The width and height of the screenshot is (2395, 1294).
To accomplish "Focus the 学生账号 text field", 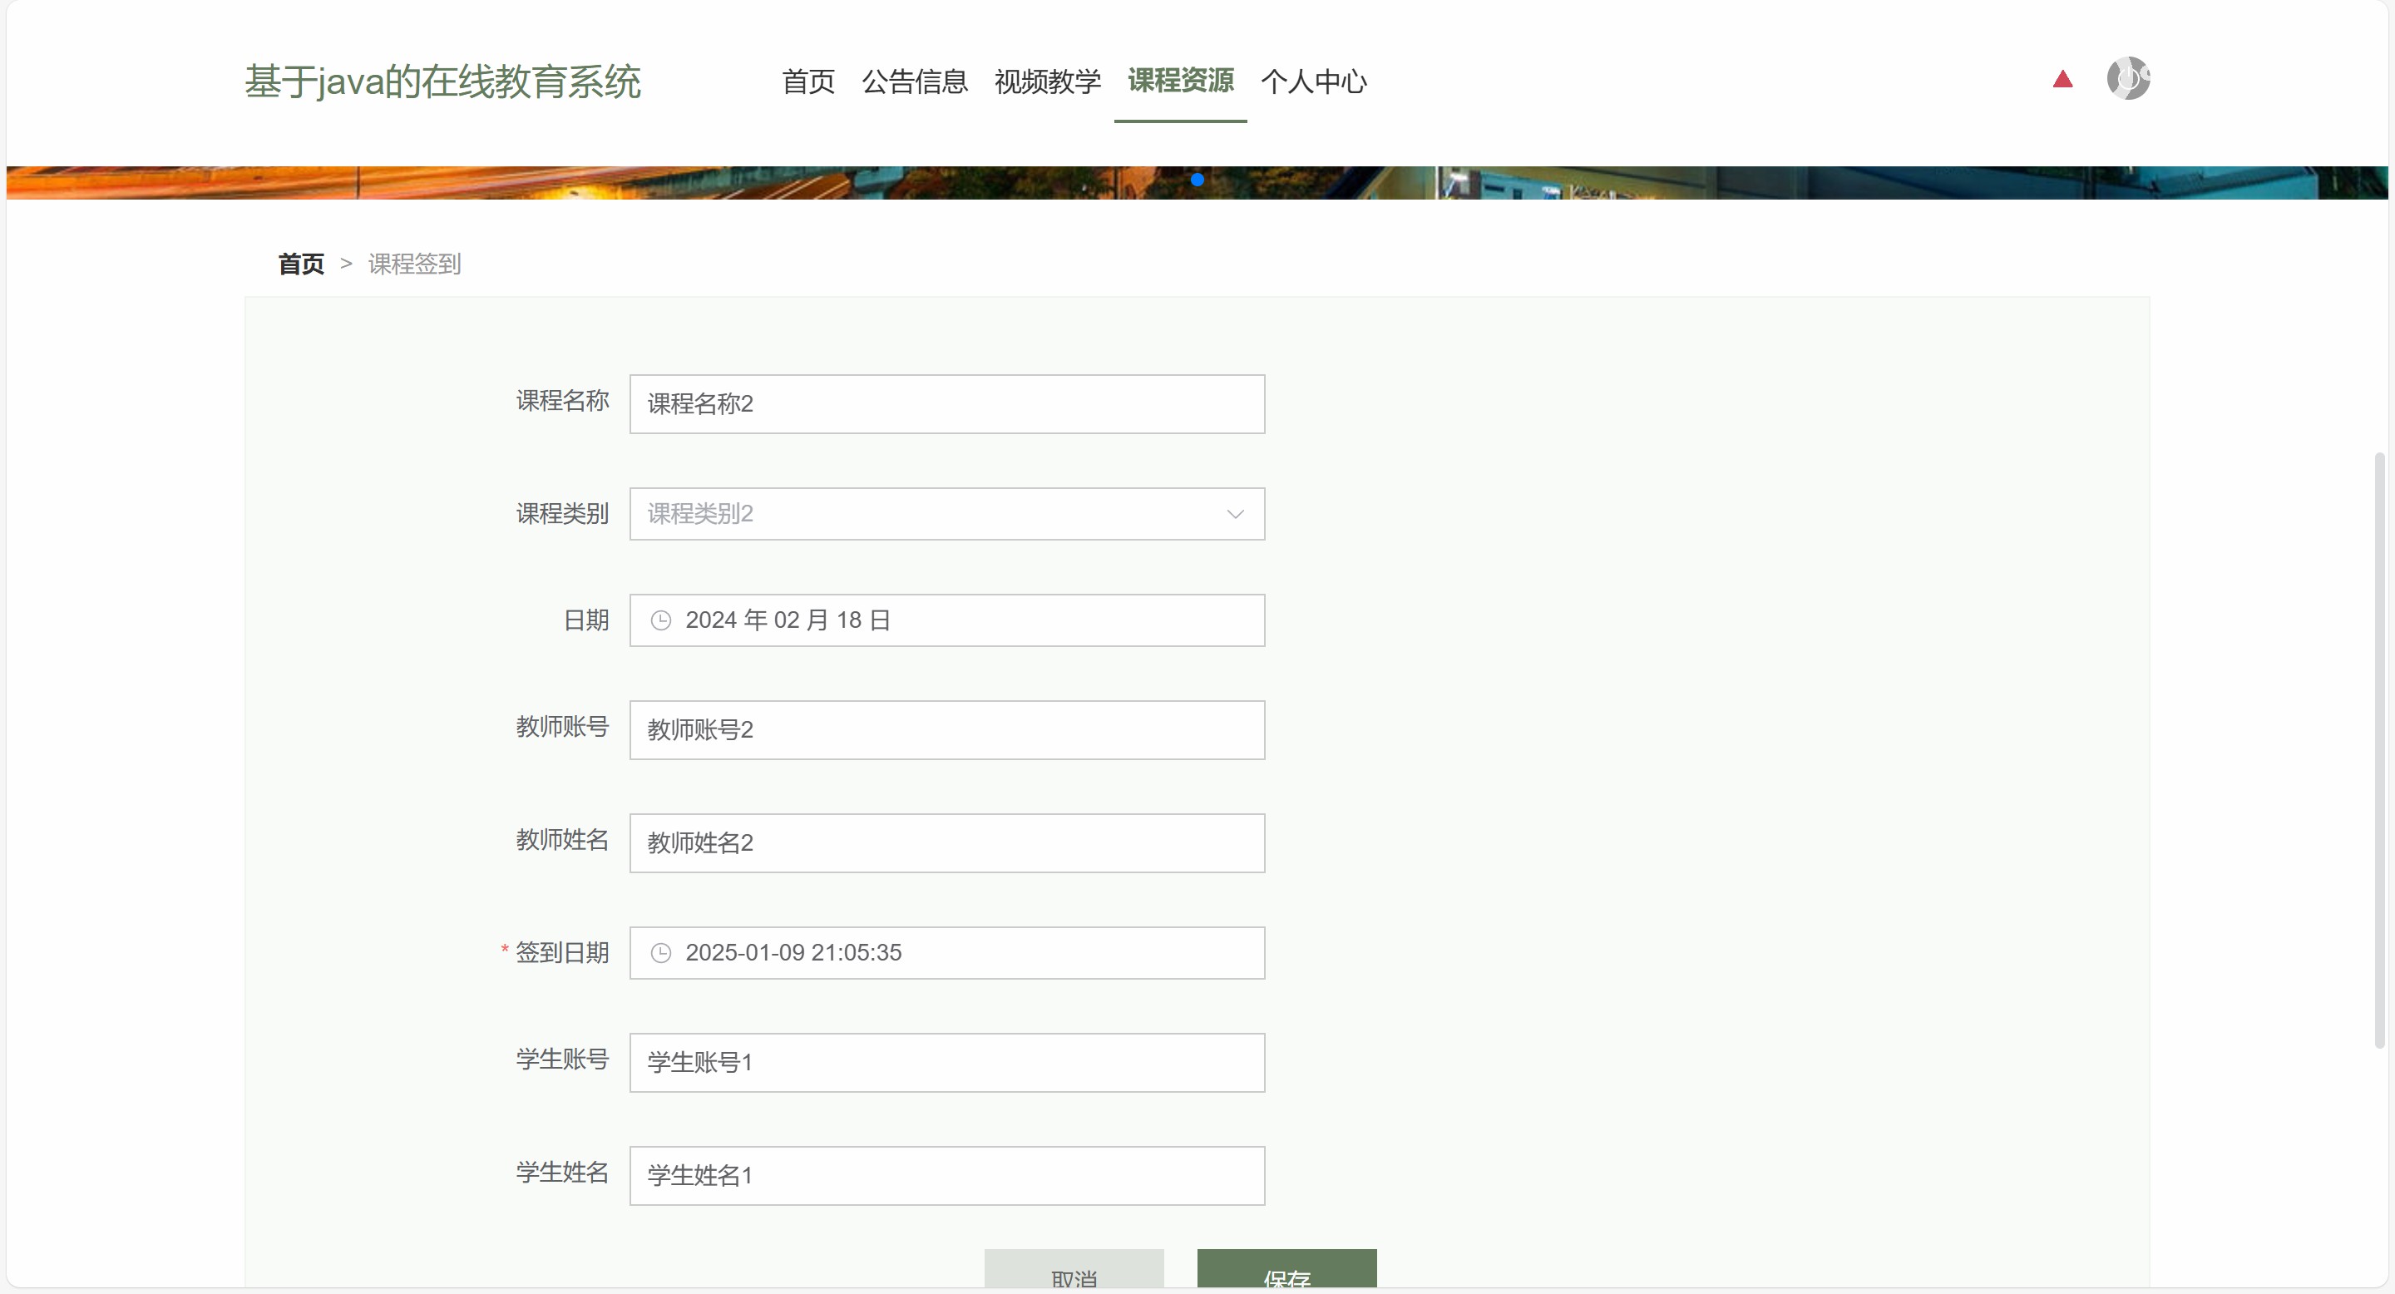I will tap(946, 1063).
